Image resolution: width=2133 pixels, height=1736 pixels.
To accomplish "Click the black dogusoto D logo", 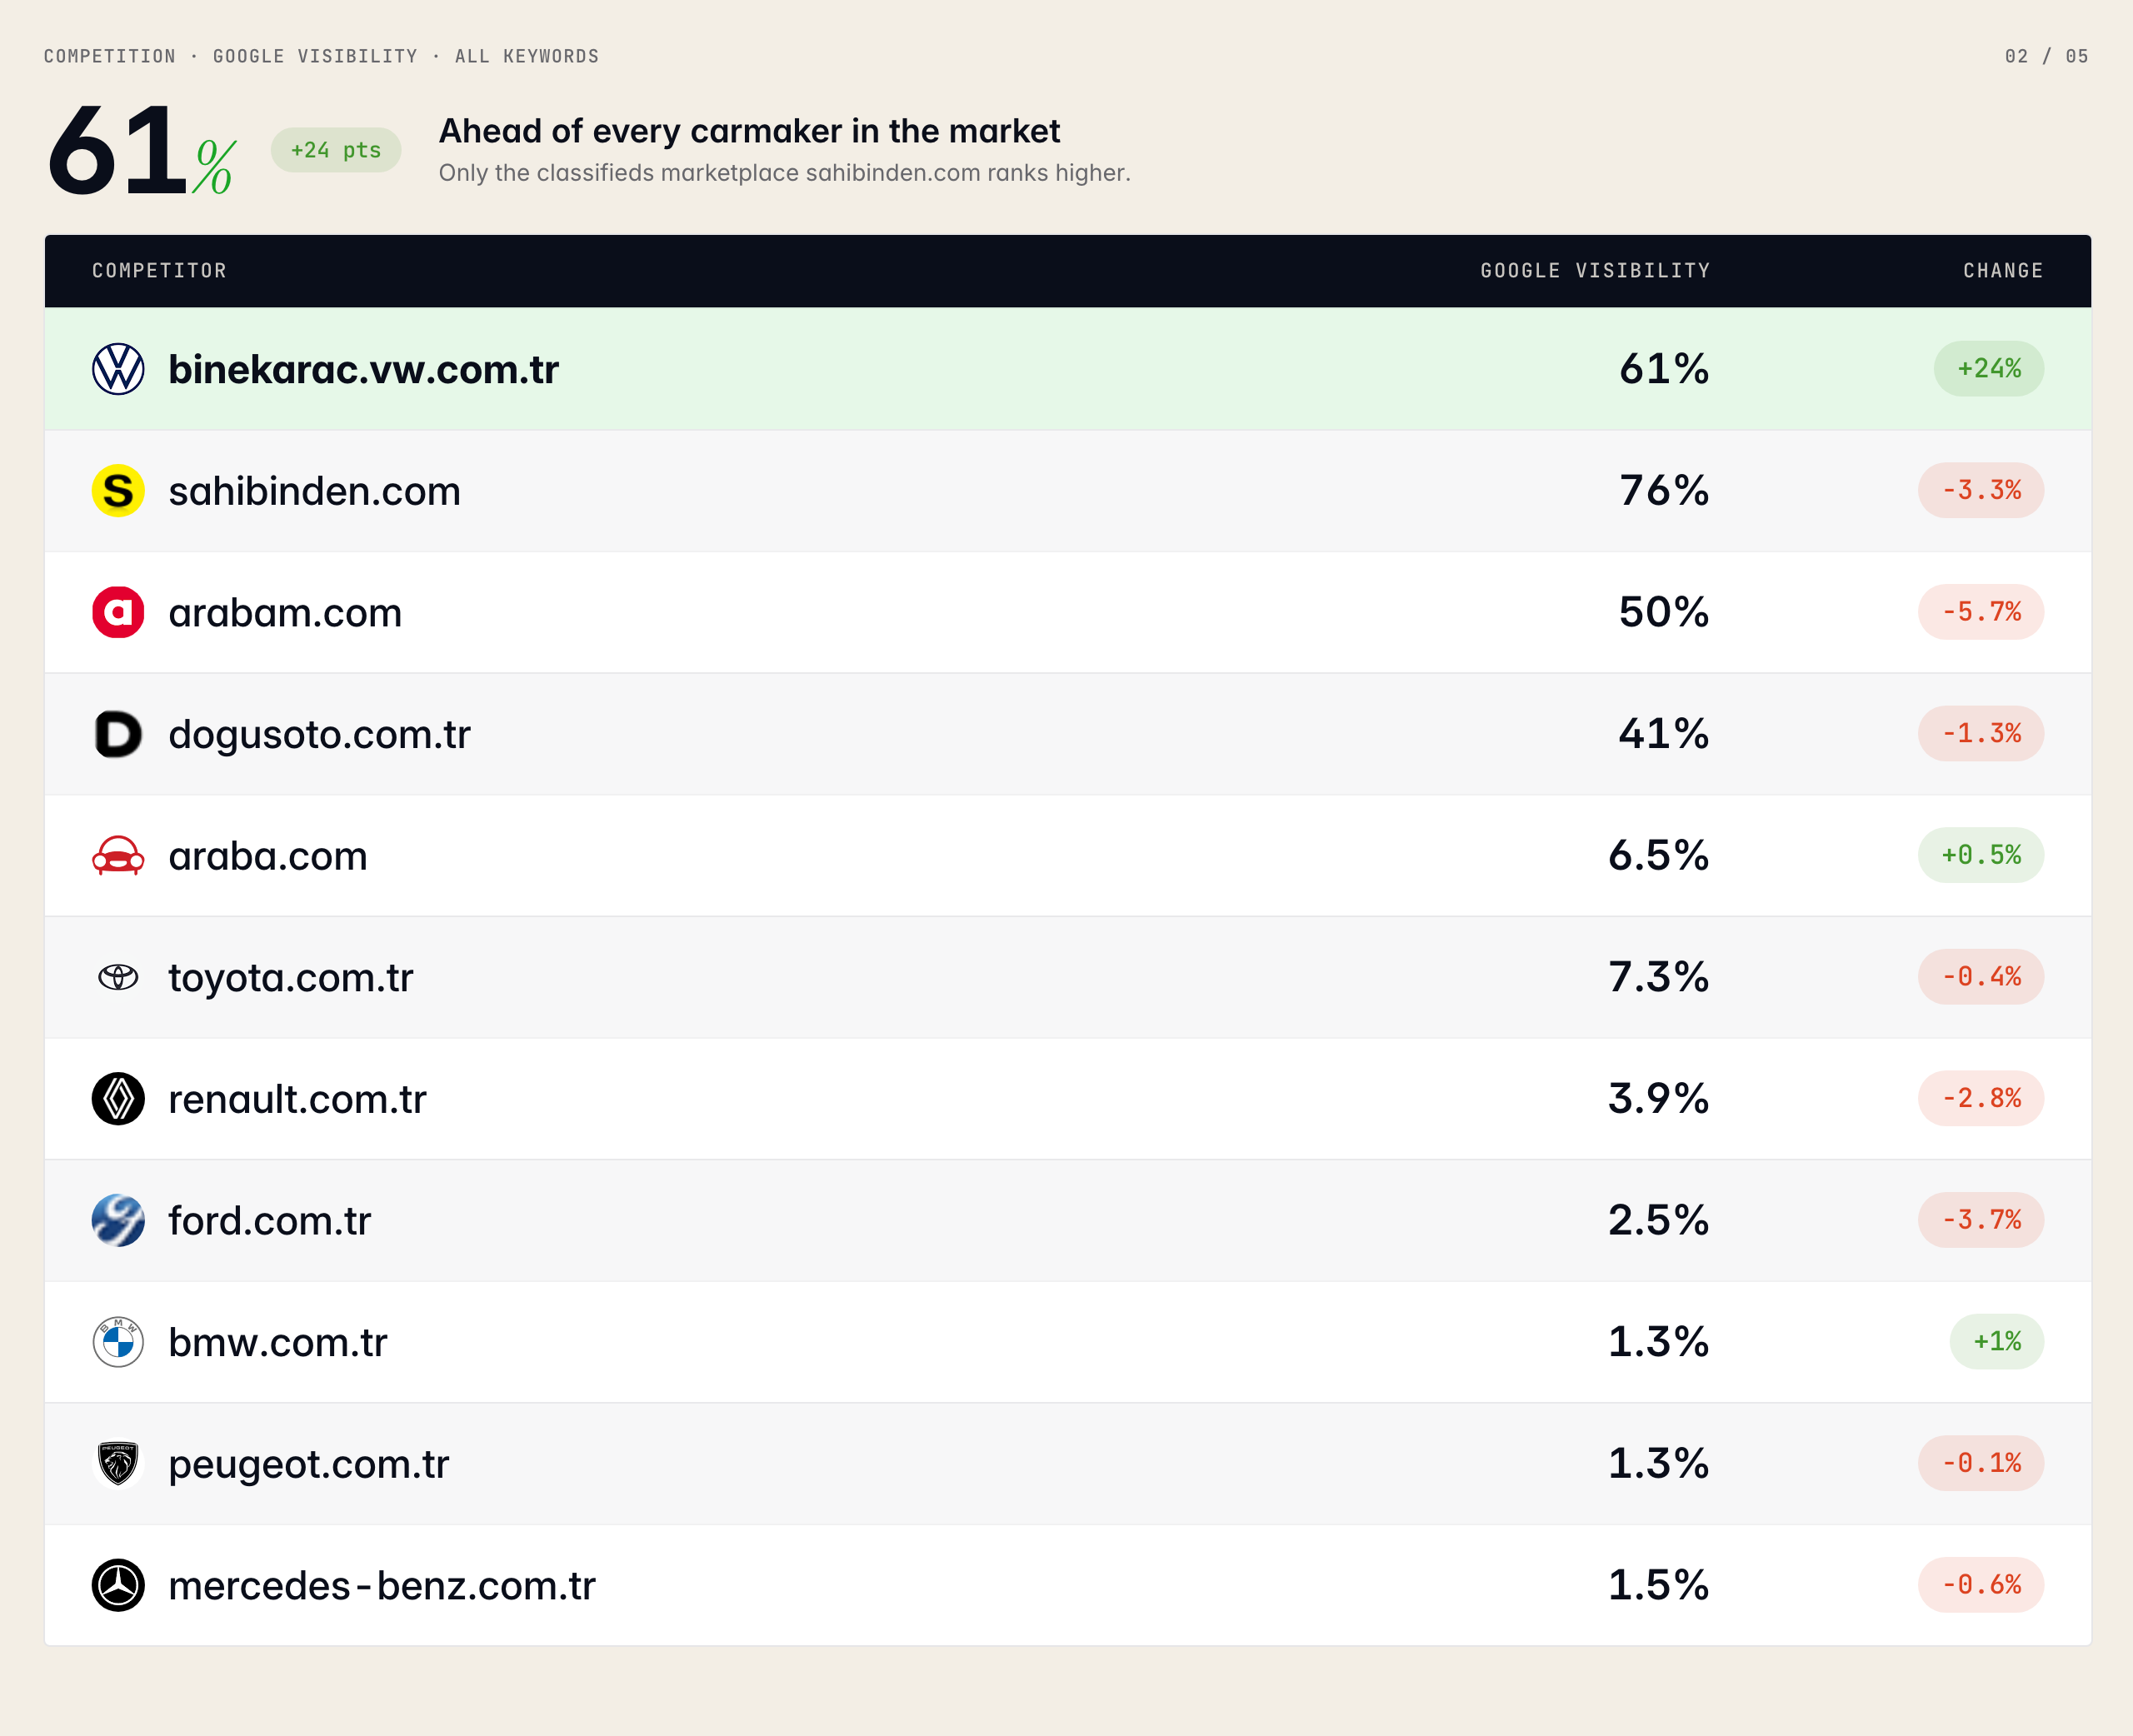I will (118, 734).
